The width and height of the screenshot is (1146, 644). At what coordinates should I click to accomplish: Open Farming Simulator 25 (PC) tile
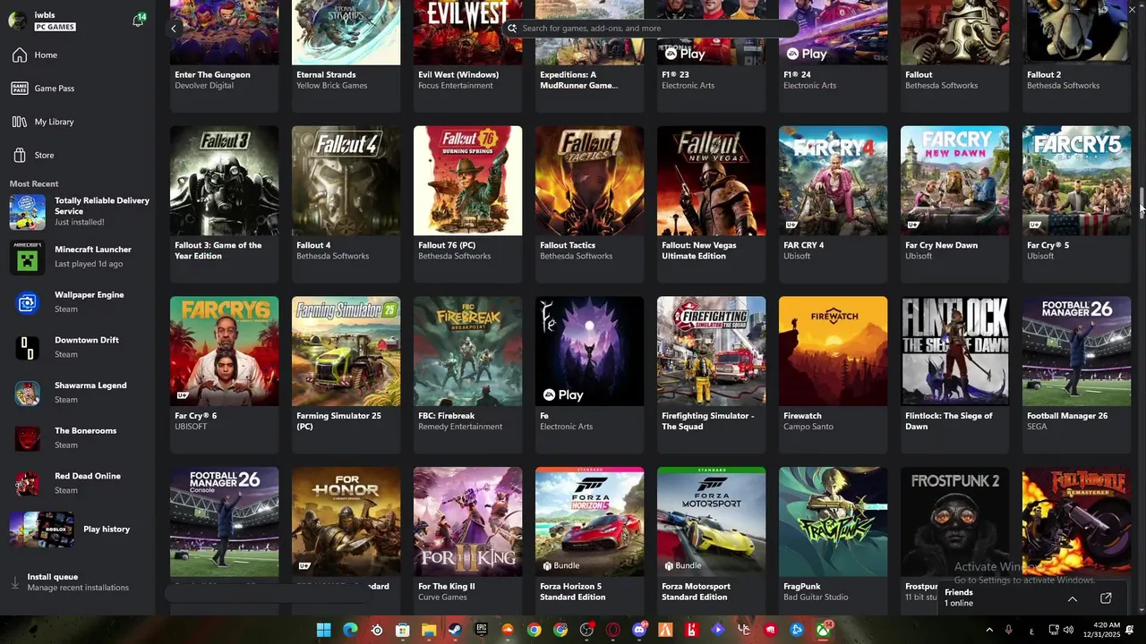tap(346, 375)
